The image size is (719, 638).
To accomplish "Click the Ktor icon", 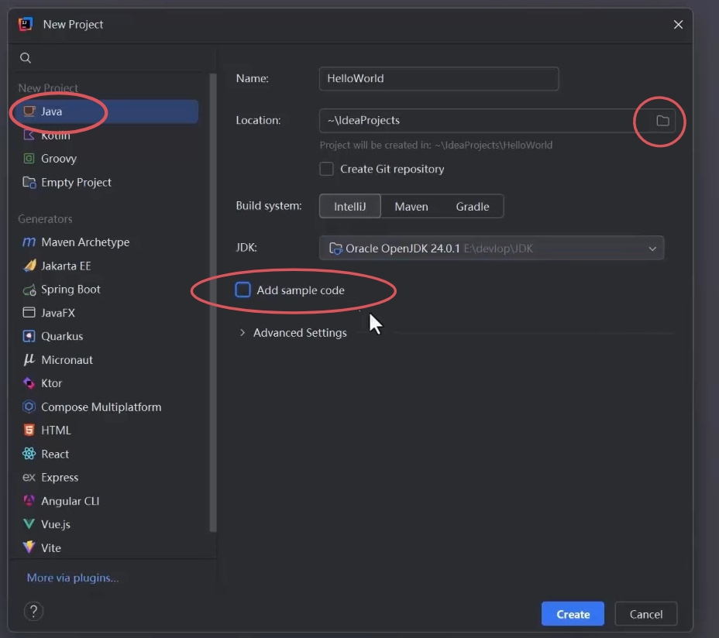I will coord(29,383).
